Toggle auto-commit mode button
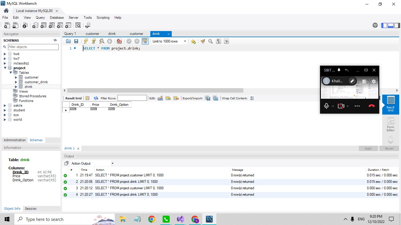The width and height of the screenshot is (401, 225). (x=145, y=41)
